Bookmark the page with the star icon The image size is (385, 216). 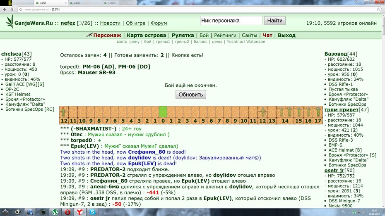click(378, 9)
